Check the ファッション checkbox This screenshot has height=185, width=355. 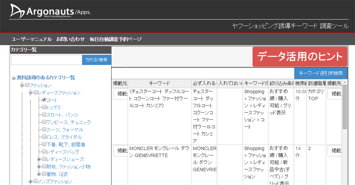point(27,85)
